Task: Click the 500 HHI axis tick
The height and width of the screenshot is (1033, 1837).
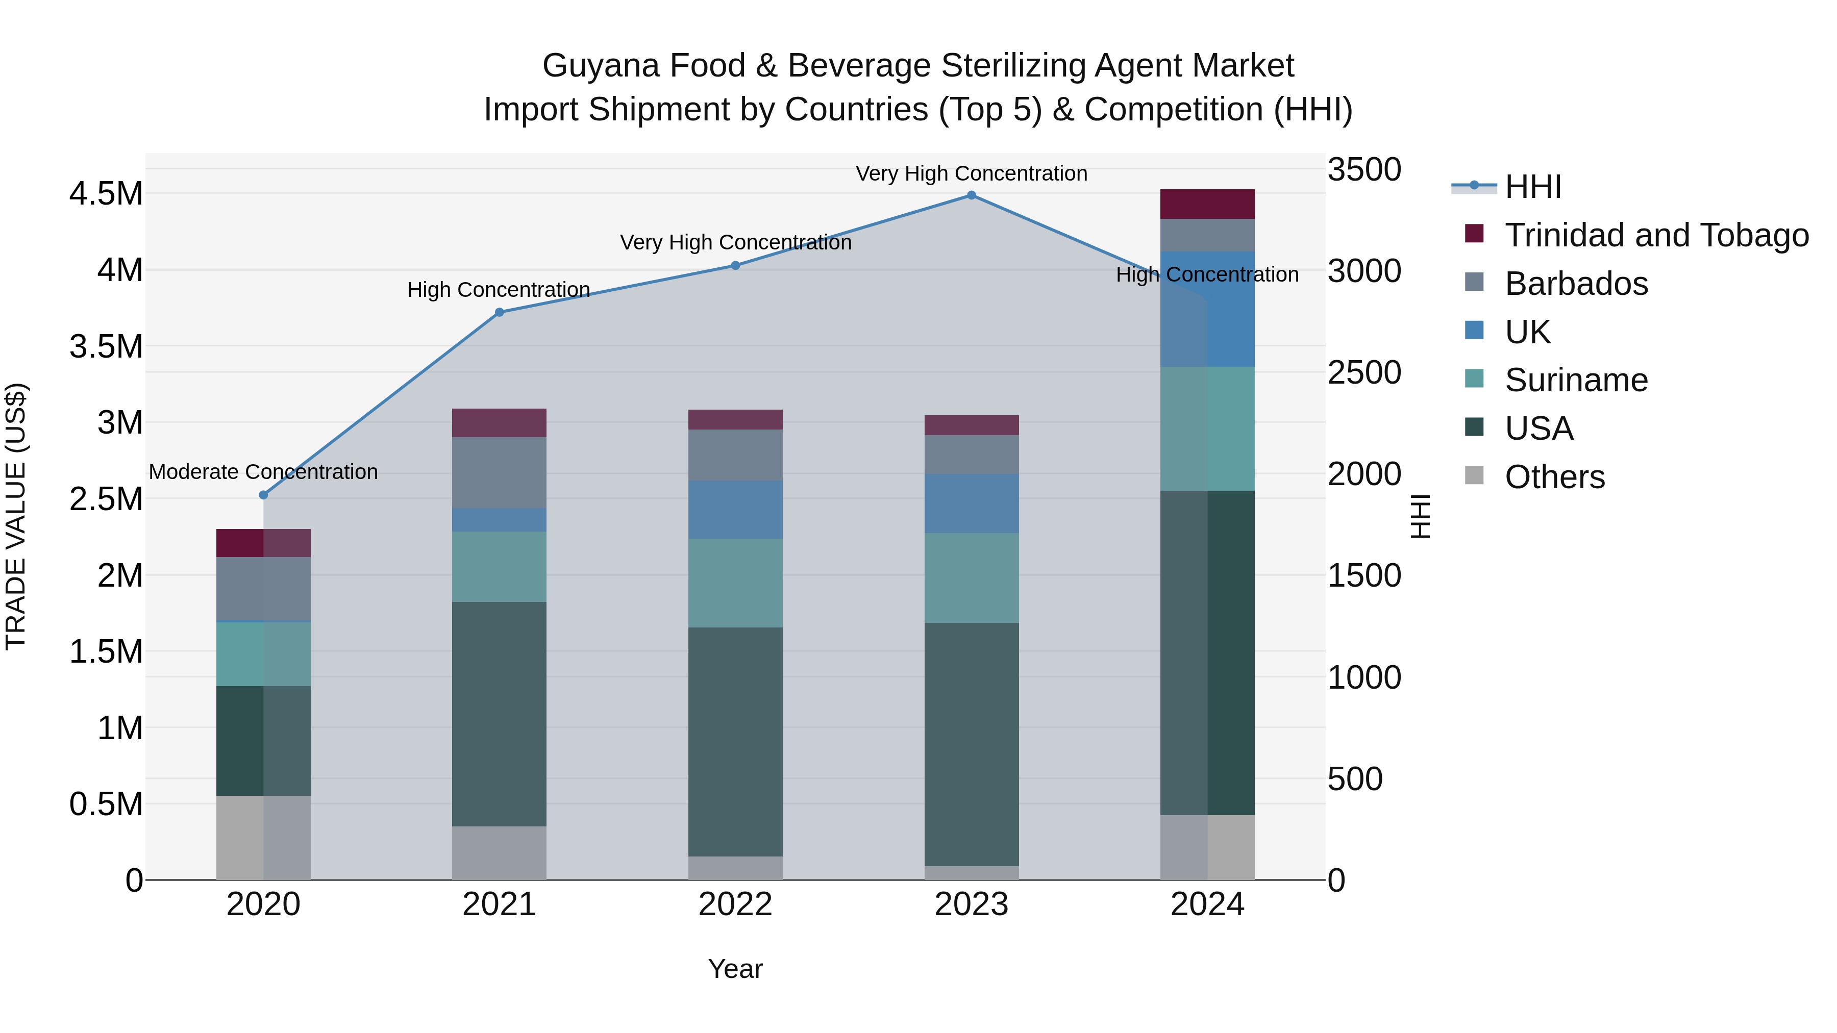Action: pyautogui.click(x=1355, y=778)
